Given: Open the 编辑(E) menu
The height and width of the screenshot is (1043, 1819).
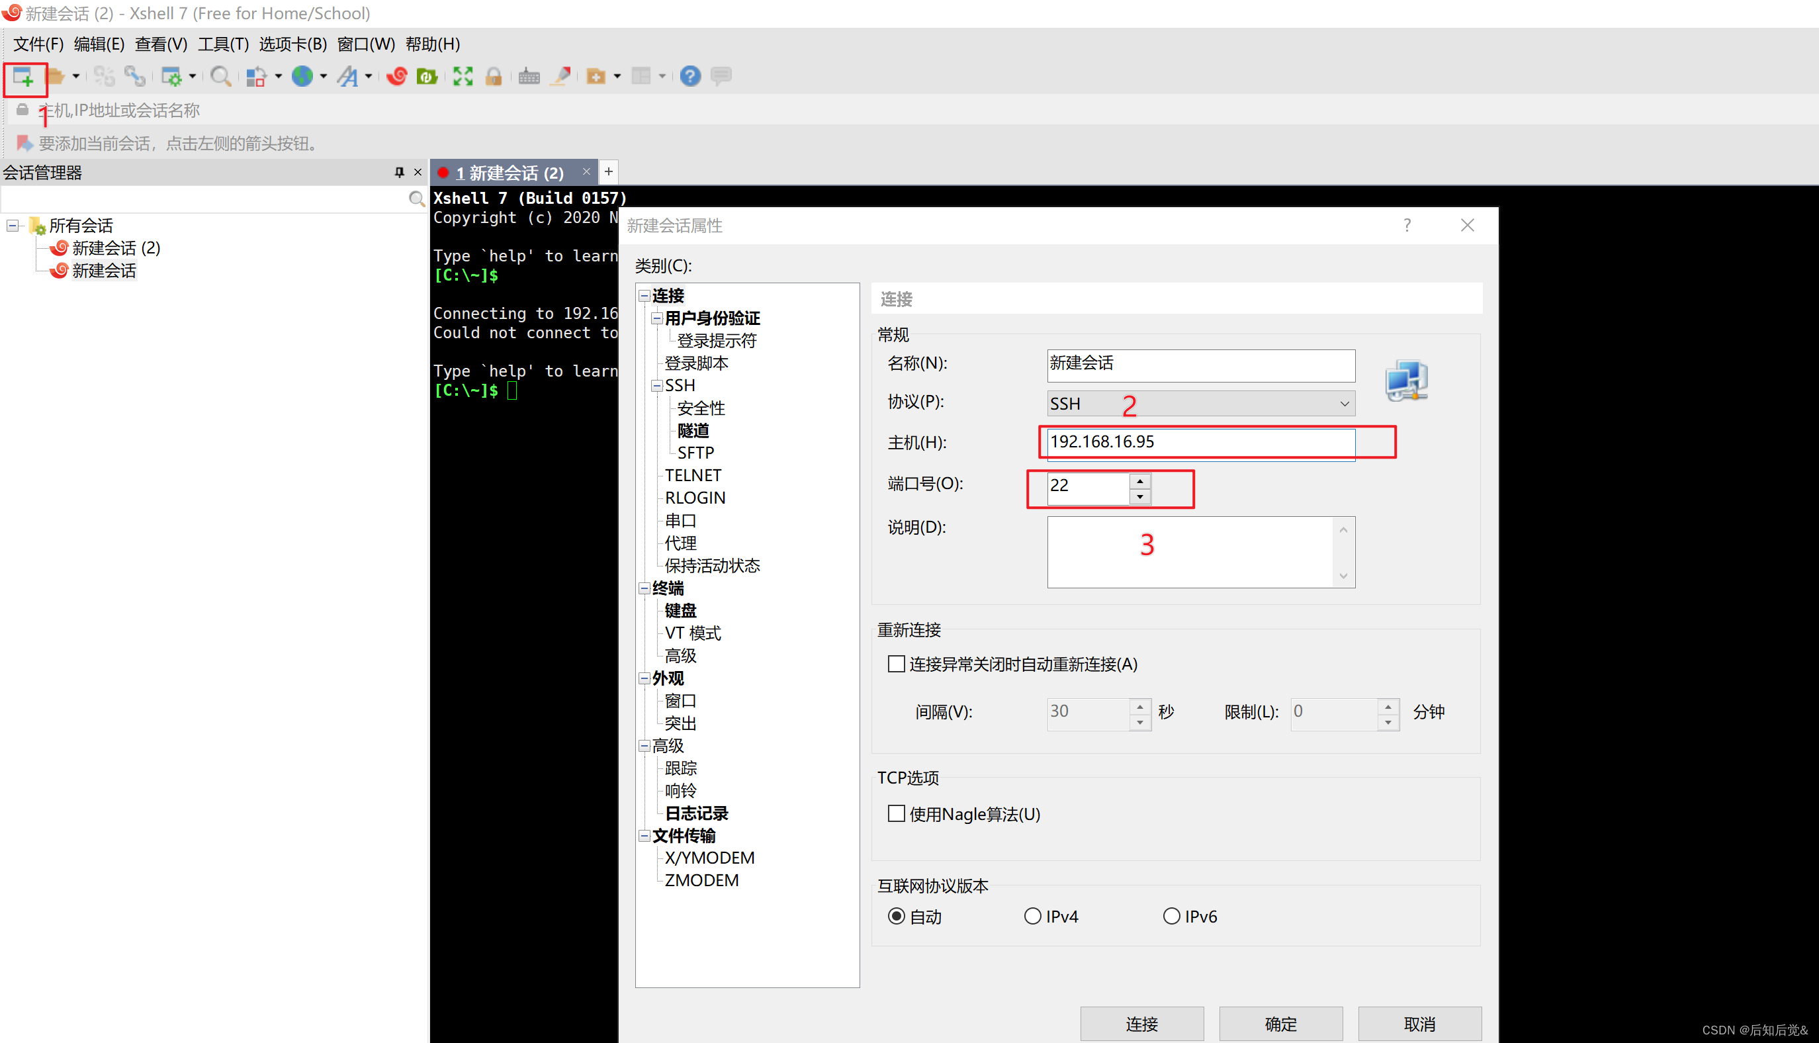Looking at the screenshot, I should click(x=99, y=44).
